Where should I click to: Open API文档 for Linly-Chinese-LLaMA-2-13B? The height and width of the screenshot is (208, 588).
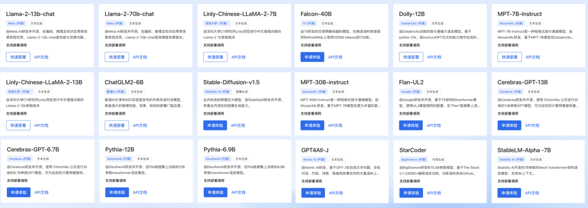(41, 125)
